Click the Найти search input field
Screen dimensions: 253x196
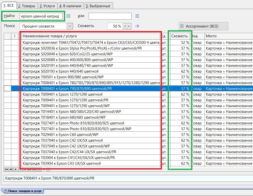click(41, 16)
